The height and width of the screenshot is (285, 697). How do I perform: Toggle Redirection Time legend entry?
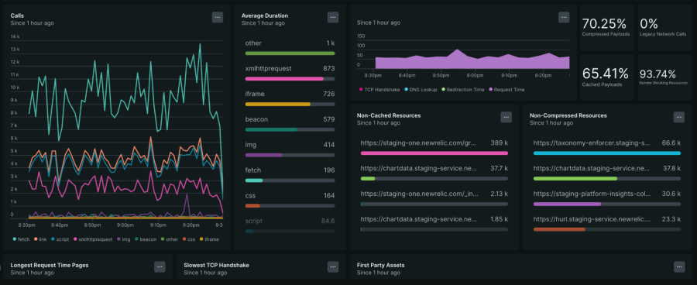click(x=463, y=89)
